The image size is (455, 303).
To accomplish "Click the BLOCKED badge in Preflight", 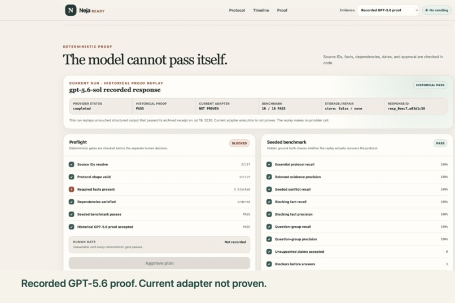I will click(239, 143).
